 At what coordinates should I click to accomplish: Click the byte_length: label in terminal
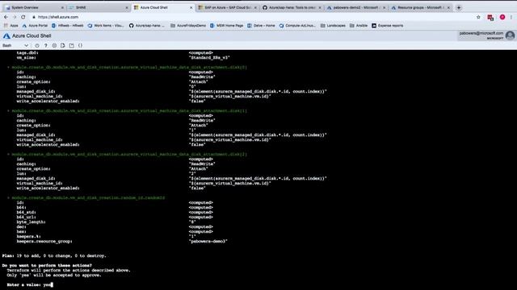tap(31, 222)
